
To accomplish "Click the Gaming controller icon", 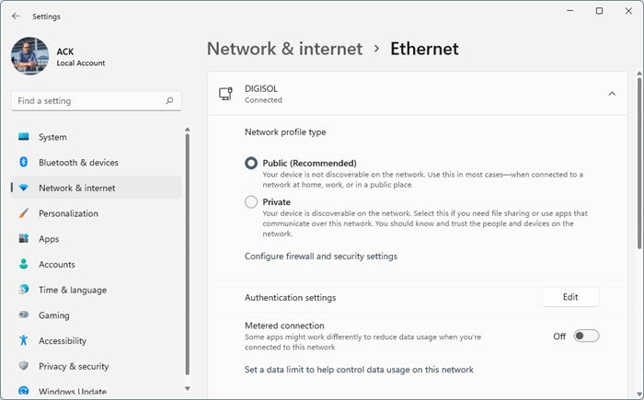I will click(x=24, y=315).
